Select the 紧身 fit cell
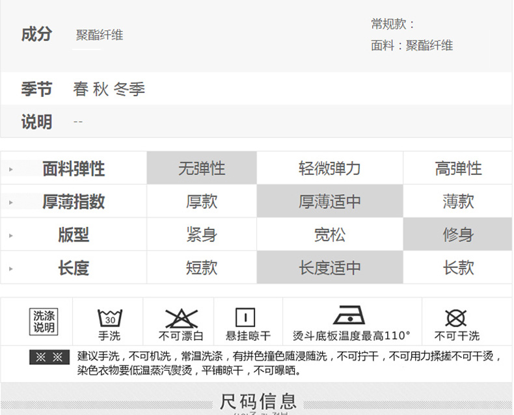 pos(202,234)
